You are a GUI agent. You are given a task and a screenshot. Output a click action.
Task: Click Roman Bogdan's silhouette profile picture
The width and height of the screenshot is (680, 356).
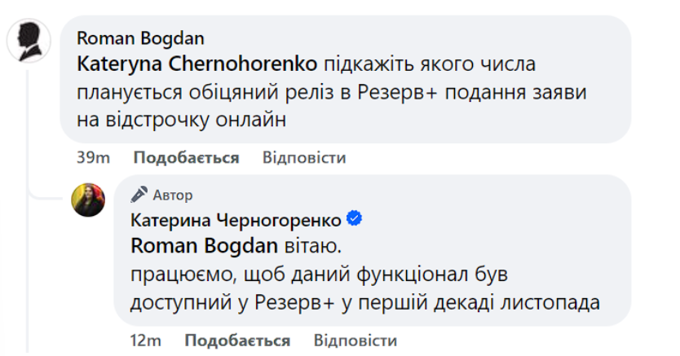29,39
